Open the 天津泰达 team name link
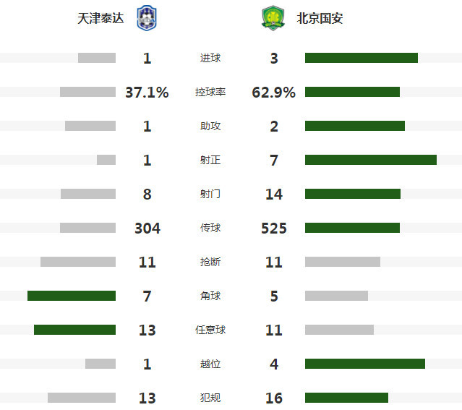Viewport: 462px width, 410px height. coord(100,18)
